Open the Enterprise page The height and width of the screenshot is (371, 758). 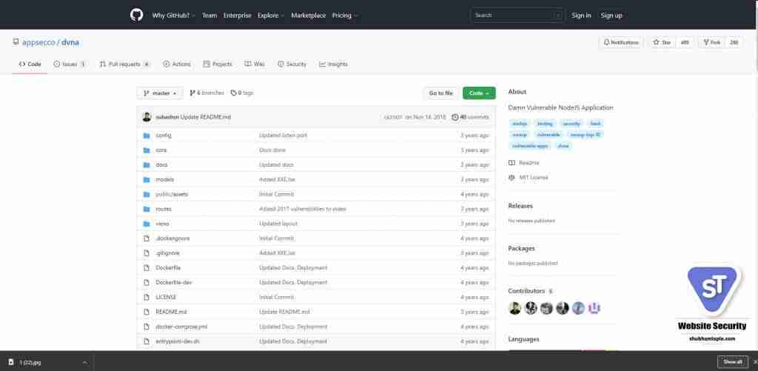pos(238,16)
